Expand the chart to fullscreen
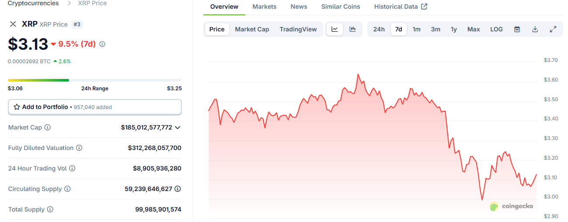The image size is (568, 222). pyautogui.click(x=553, y=29)
